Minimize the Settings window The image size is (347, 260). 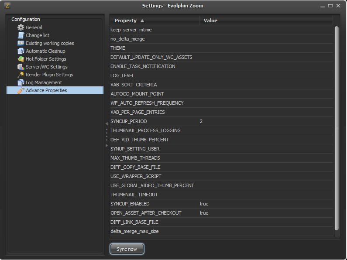coord(323,7)
